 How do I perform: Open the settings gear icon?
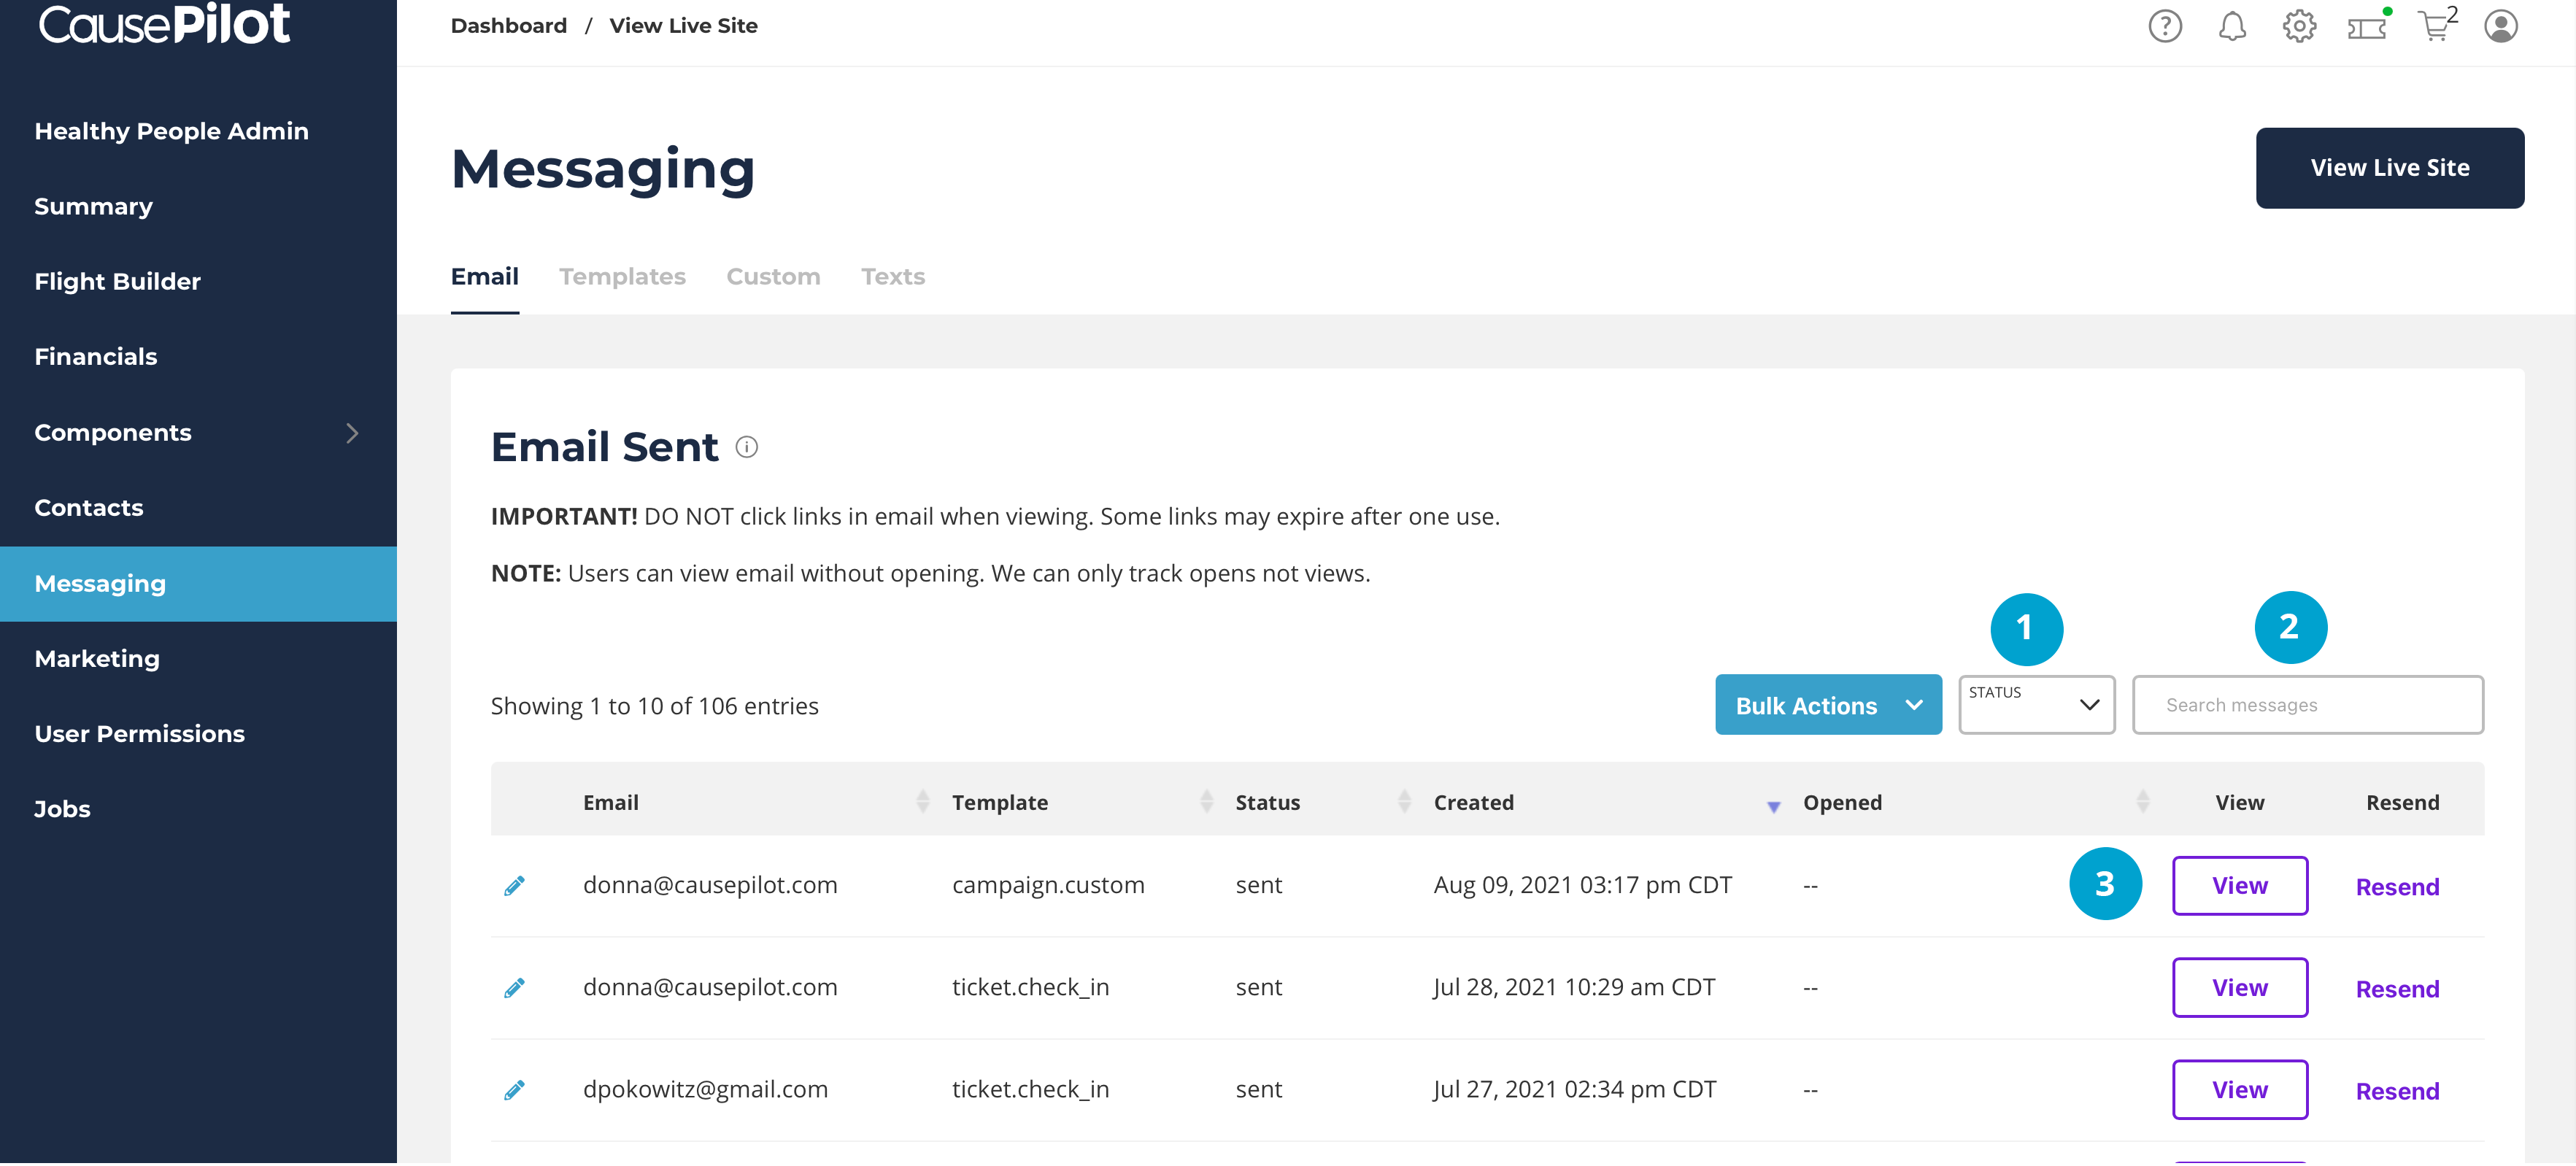(2299, 27)
